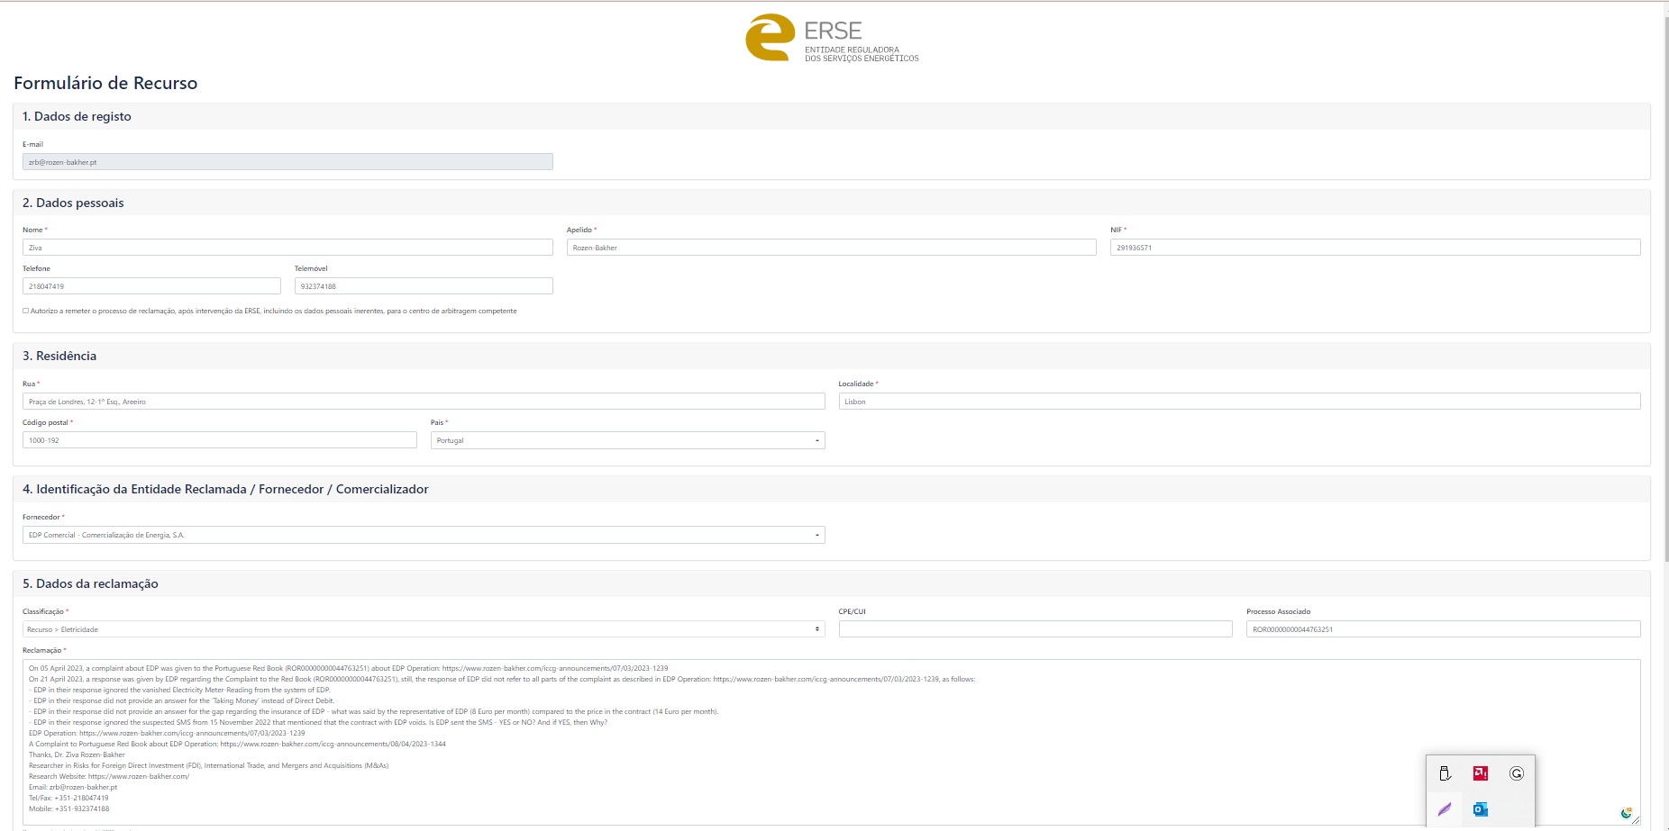Click the 'Formulário de Recurso' page title
The image size is (1669, 831).
pyautogui.click(x=105, y=83)
